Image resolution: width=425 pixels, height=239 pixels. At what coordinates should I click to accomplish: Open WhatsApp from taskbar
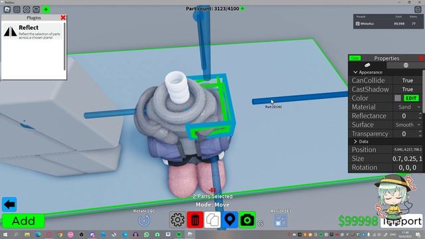[147, 234]
